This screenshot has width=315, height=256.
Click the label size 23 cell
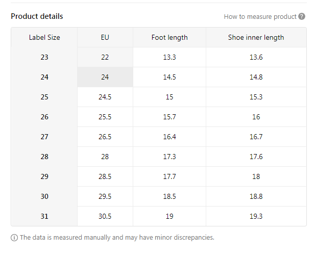coord(44,57)
